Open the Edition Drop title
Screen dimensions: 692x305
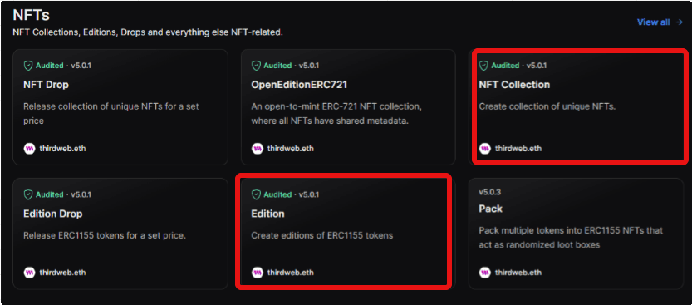[53, 214]
